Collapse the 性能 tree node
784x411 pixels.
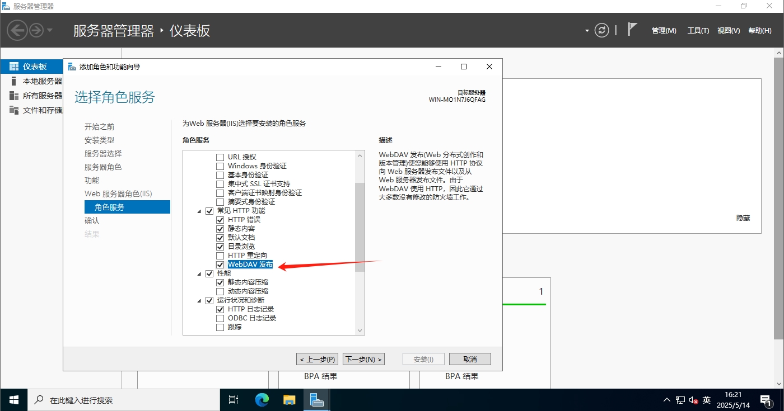click(199, 274)
